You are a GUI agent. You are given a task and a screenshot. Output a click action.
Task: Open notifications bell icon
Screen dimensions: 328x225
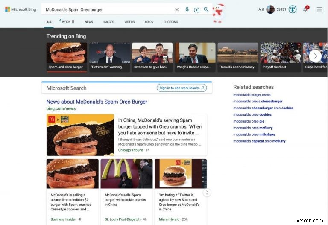pos(305,9)
